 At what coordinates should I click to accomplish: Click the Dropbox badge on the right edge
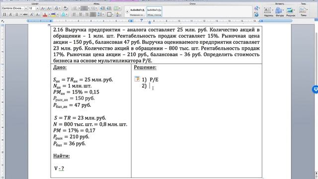tap(316, 89)
